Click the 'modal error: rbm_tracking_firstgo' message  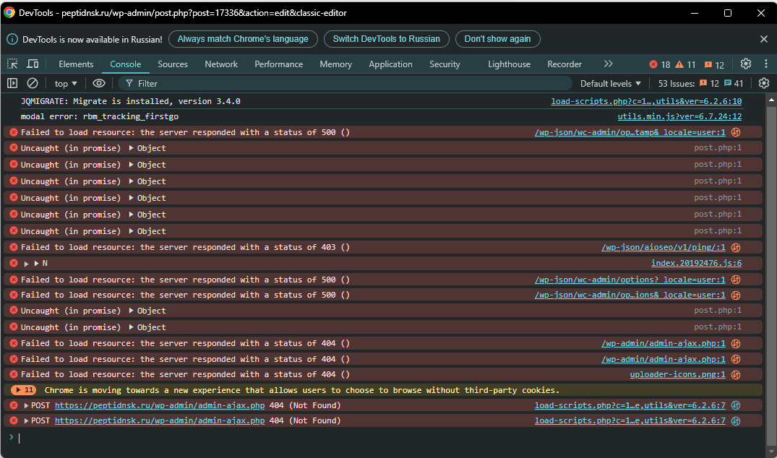click(x=100, y=116)
